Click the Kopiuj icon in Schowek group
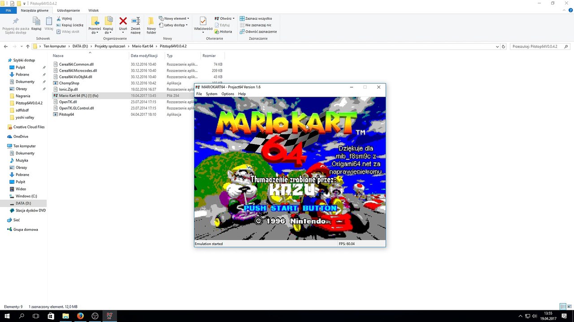 [36, 21]
